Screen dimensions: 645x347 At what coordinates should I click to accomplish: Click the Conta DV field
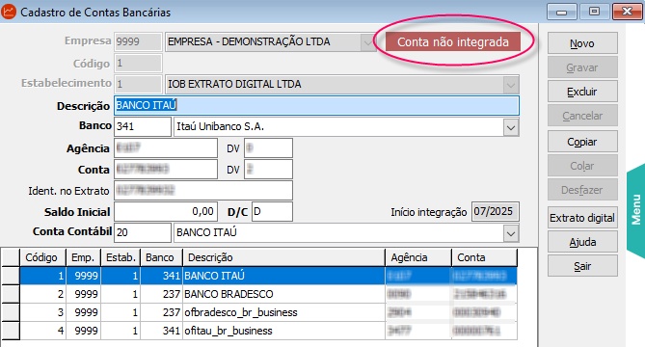click(268, 170)
